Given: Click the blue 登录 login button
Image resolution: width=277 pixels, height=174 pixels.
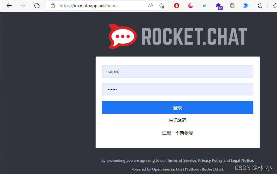Looking at the screenshot, I should click(178, 107).
